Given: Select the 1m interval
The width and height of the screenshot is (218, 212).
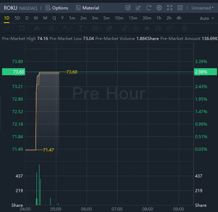Looking at the screenshot, I should tap(72, 18).
